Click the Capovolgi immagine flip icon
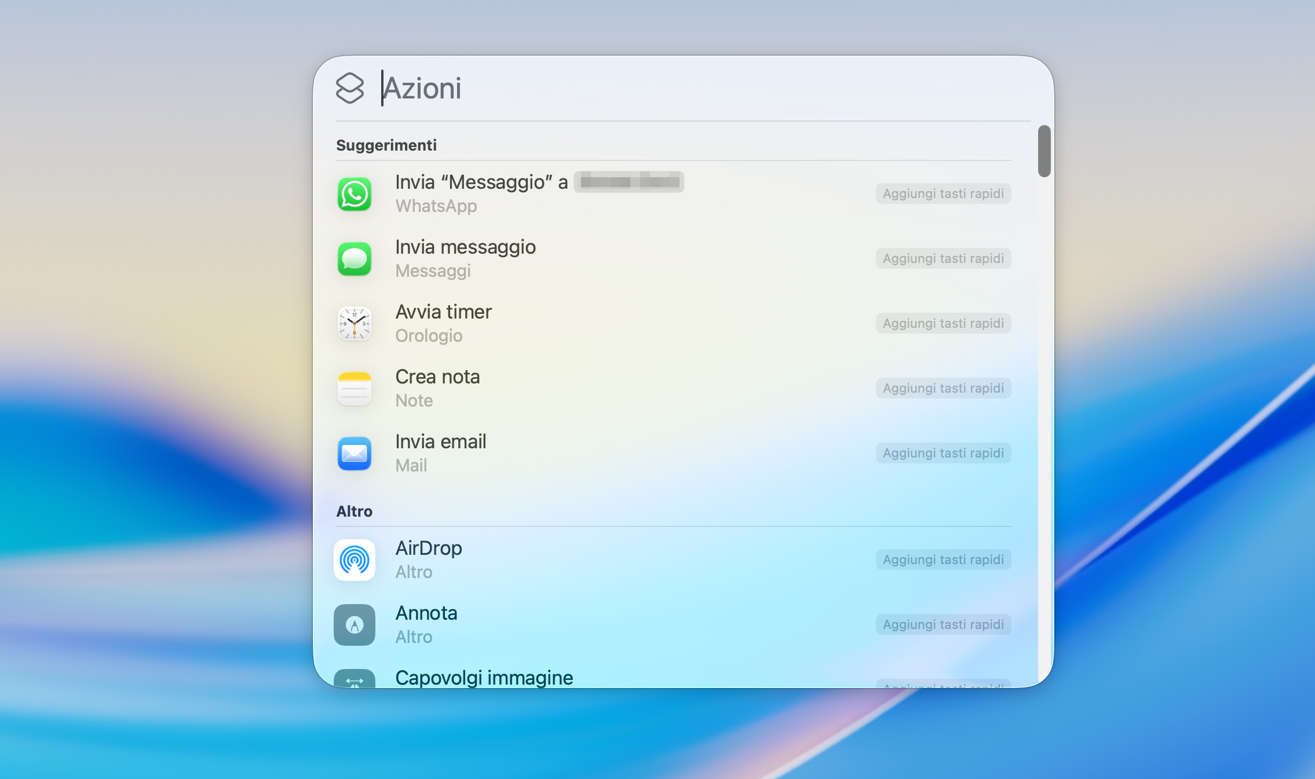The height and width of the screenshot is (779, 1315). click(354, 679)
